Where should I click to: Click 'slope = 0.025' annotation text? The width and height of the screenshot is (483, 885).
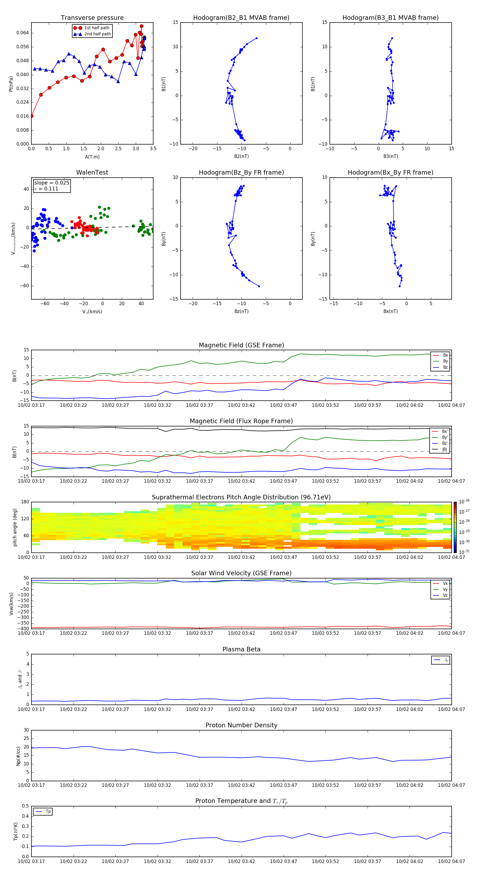(52, 183)
